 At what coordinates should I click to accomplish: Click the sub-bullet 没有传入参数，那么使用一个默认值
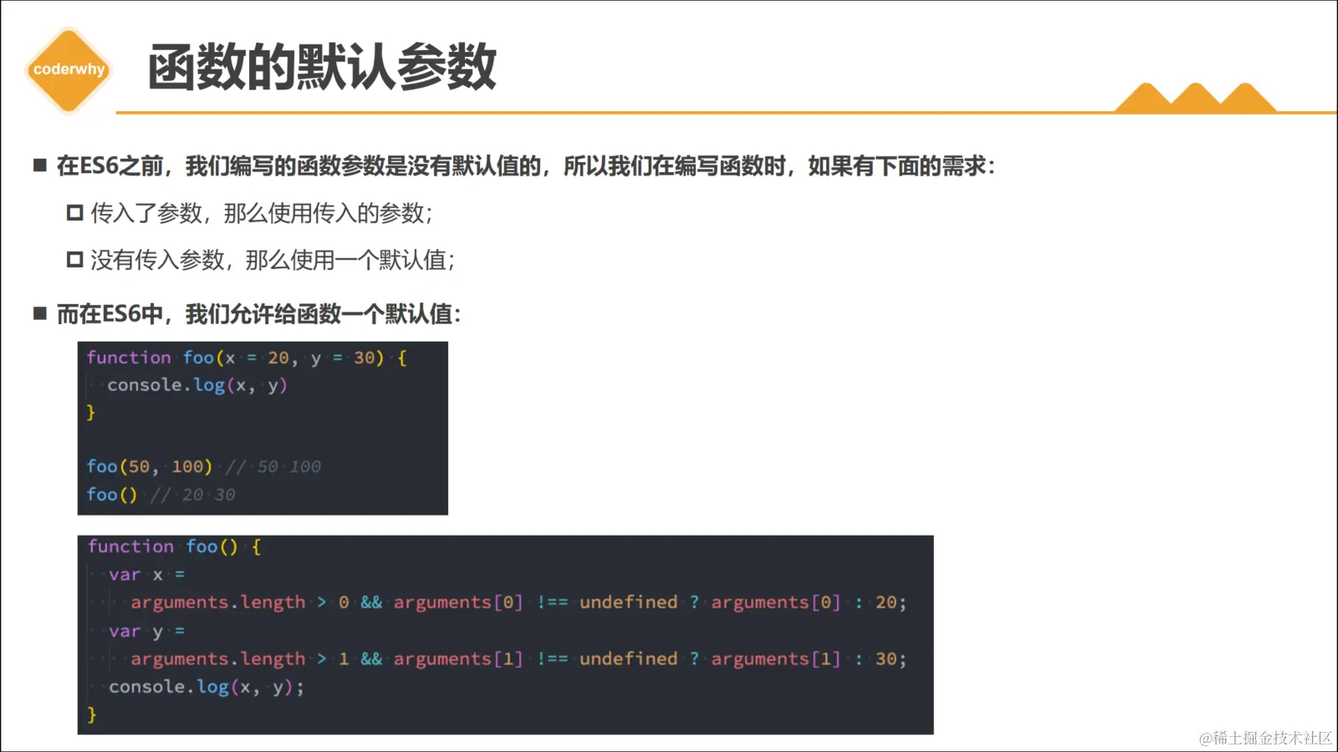272,260
